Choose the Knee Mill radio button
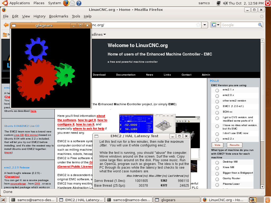Screen dimensions: 271x203 217,168
